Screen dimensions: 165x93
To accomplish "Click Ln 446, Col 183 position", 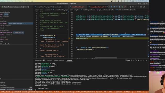I will point(85,92).
